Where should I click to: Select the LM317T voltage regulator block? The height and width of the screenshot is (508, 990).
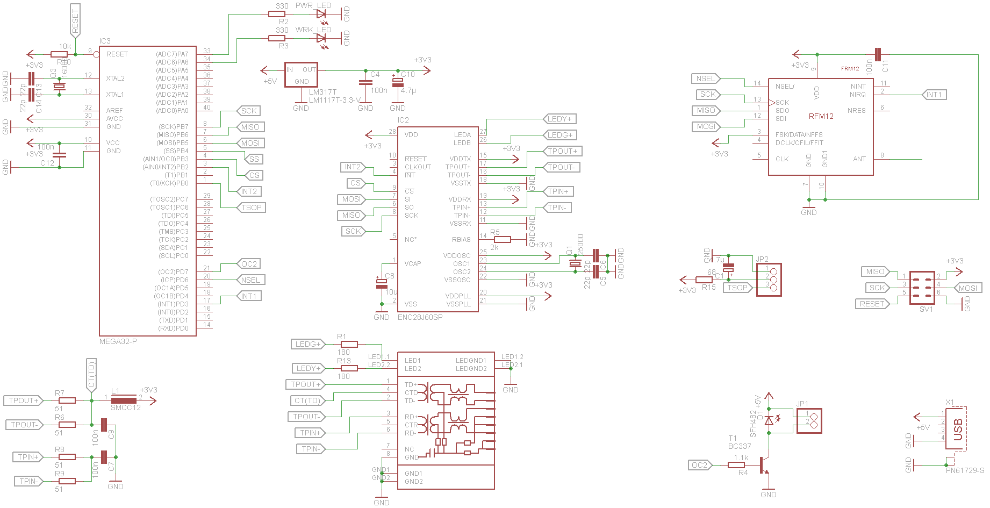click(301, 75)
